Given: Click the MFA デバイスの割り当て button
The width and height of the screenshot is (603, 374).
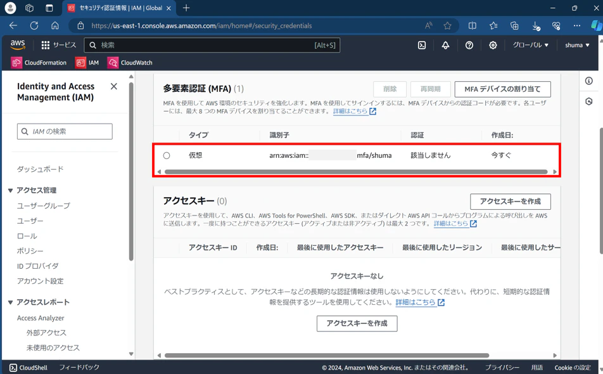Looking at the screenshot, I should pos(502,89).
